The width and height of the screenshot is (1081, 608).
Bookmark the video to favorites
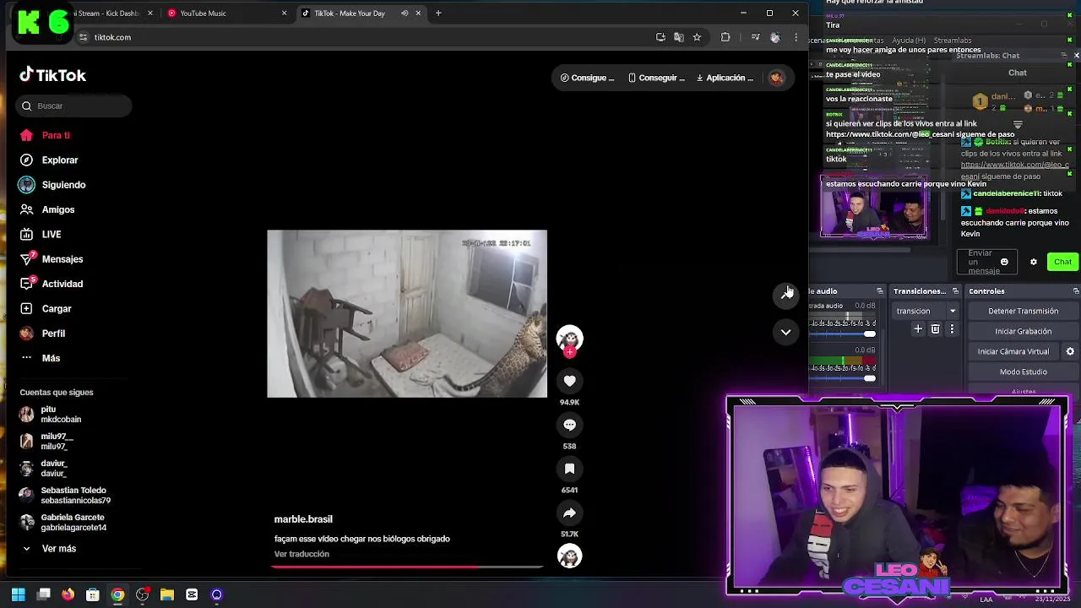[x=569, y=469]
